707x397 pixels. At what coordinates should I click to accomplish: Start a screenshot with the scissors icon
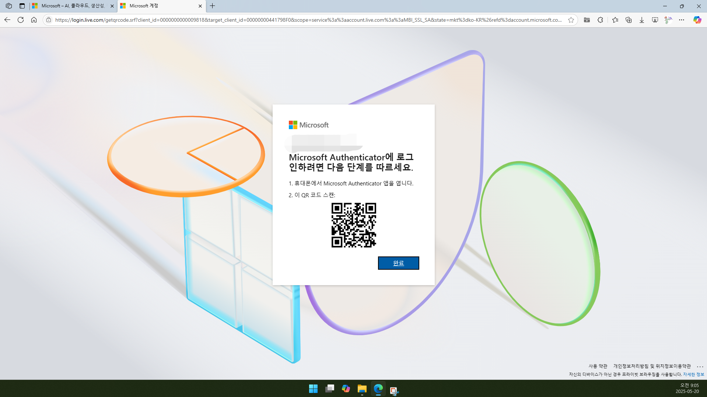click(655, 20)
